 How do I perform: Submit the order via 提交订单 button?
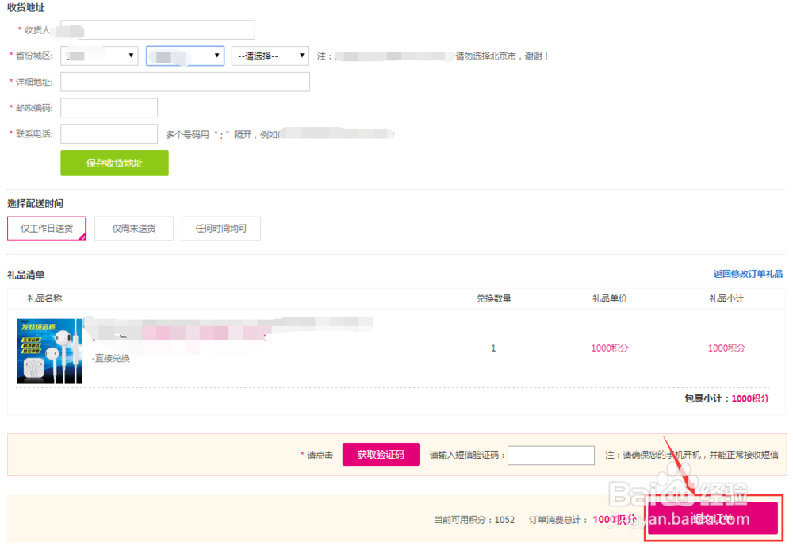pyautogui.click(x=711, y=519)
